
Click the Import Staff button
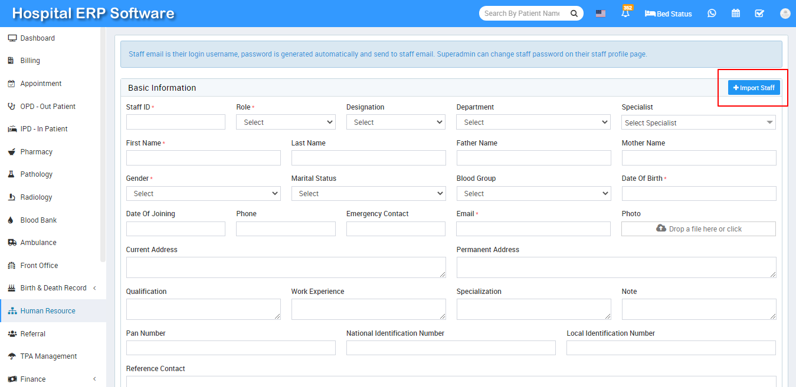[754, 88]
